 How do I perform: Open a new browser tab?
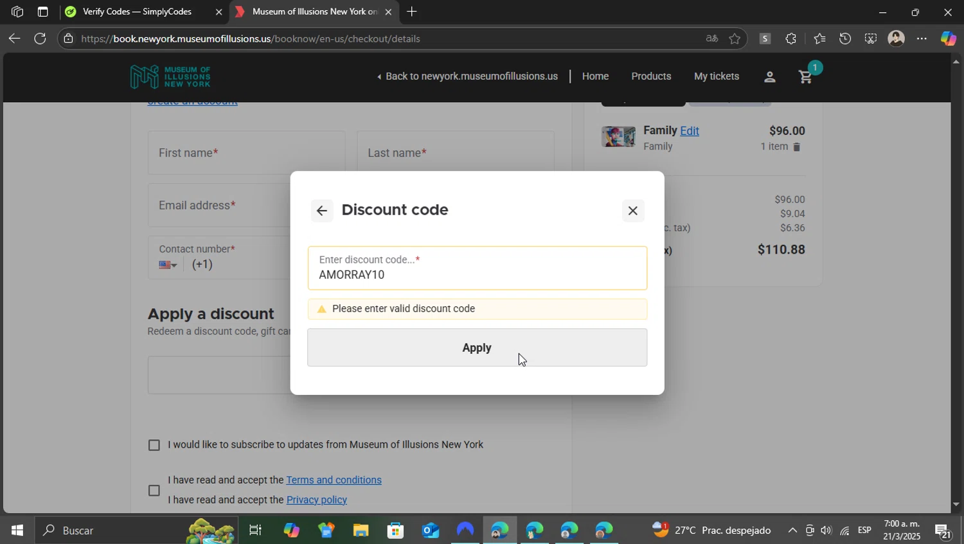[x=412, y=12]
